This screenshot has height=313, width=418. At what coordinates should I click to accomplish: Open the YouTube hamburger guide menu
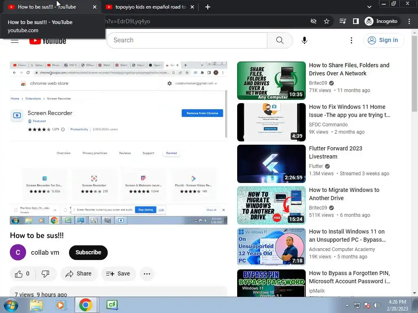pyautogui.click(x=15, y=41)
